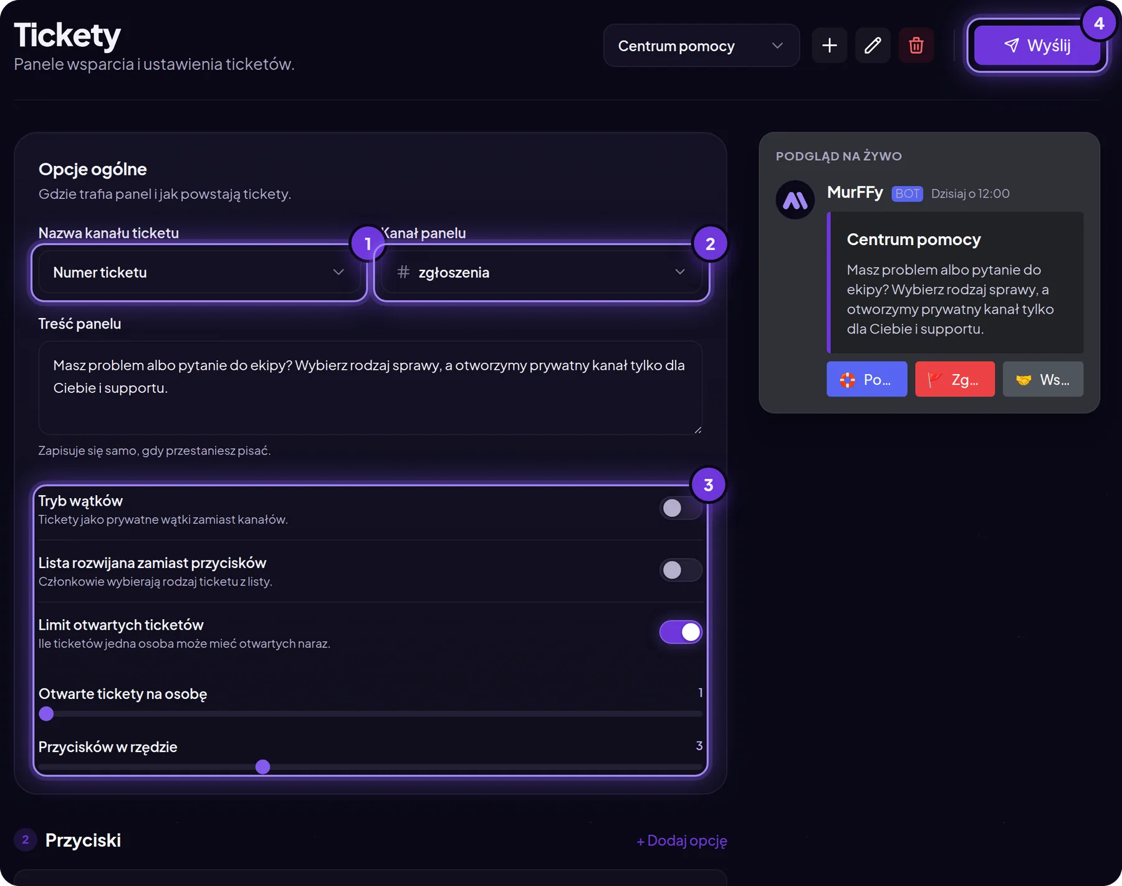The height and width of the screenshot is (886, 1122).
Task: Open the zgłoszenia channel dropdown
Action: 542,272
